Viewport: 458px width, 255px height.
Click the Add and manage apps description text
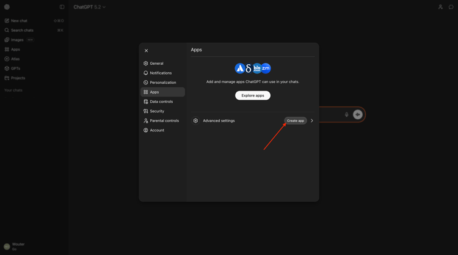(253, 81)
